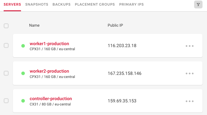
Task: Switch to the Snapshots tab
Action: point(37,4)
